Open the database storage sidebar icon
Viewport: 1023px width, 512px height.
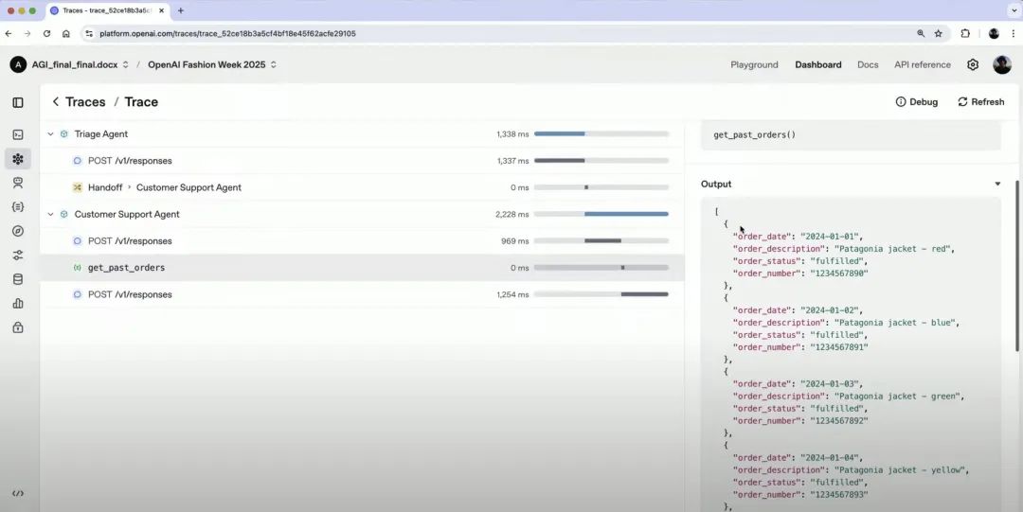tap(18, 279)
